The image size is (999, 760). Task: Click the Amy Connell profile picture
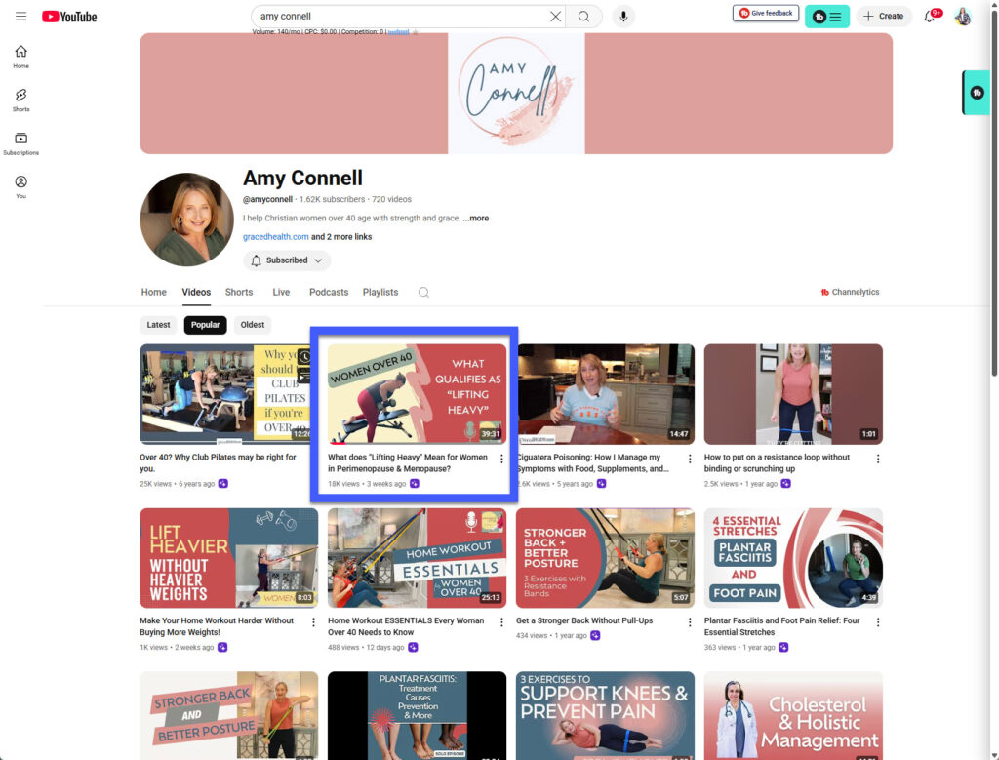(x=186, y=220)
